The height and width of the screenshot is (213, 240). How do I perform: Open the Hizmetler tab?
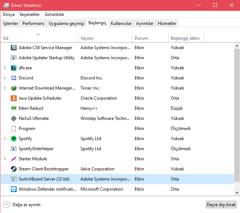coord(167,23)
